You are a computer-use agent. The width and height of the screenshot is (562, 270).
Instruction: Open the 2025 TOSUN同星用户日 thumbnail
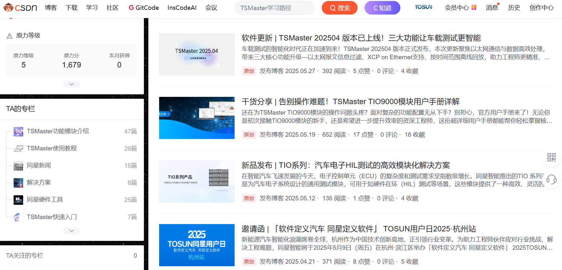(197, 245)
